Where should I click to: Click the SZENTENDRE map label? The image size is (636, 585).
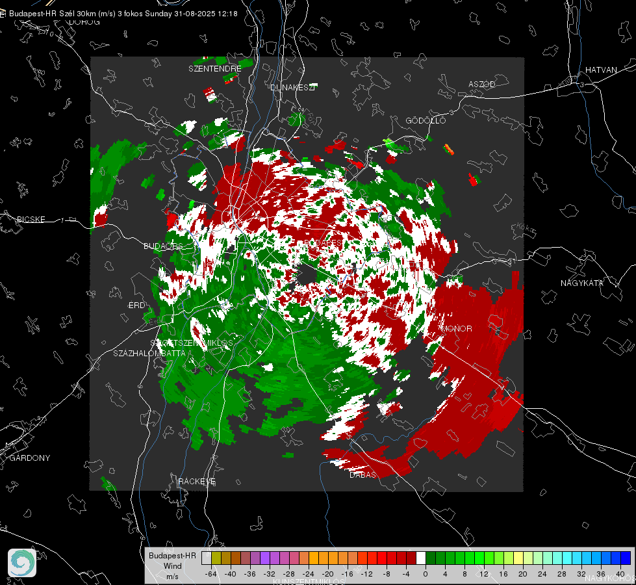pyautogui.click(x=215, y=69)
